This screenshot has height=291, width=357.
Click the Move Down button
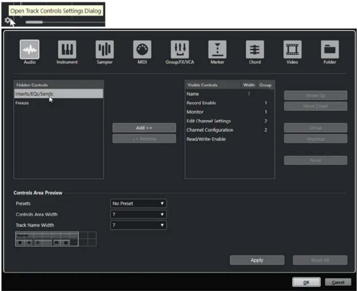click(x=315, y=106)
